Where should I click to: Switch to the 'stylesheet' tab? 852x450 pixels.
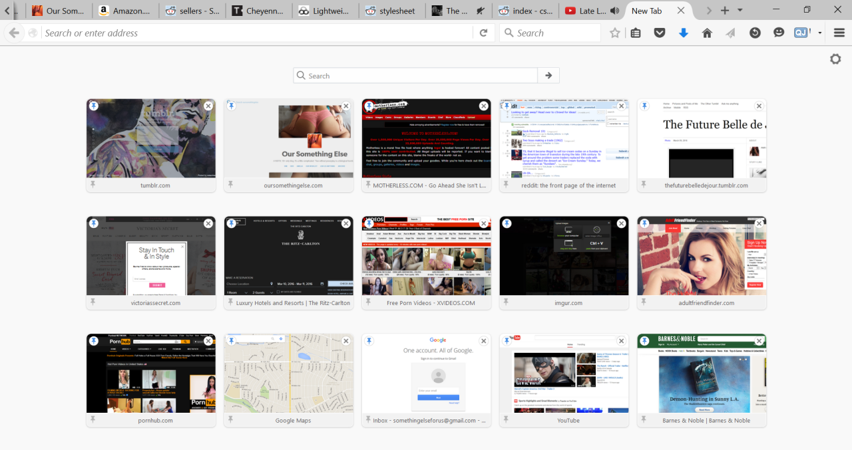tap(391, 11)
